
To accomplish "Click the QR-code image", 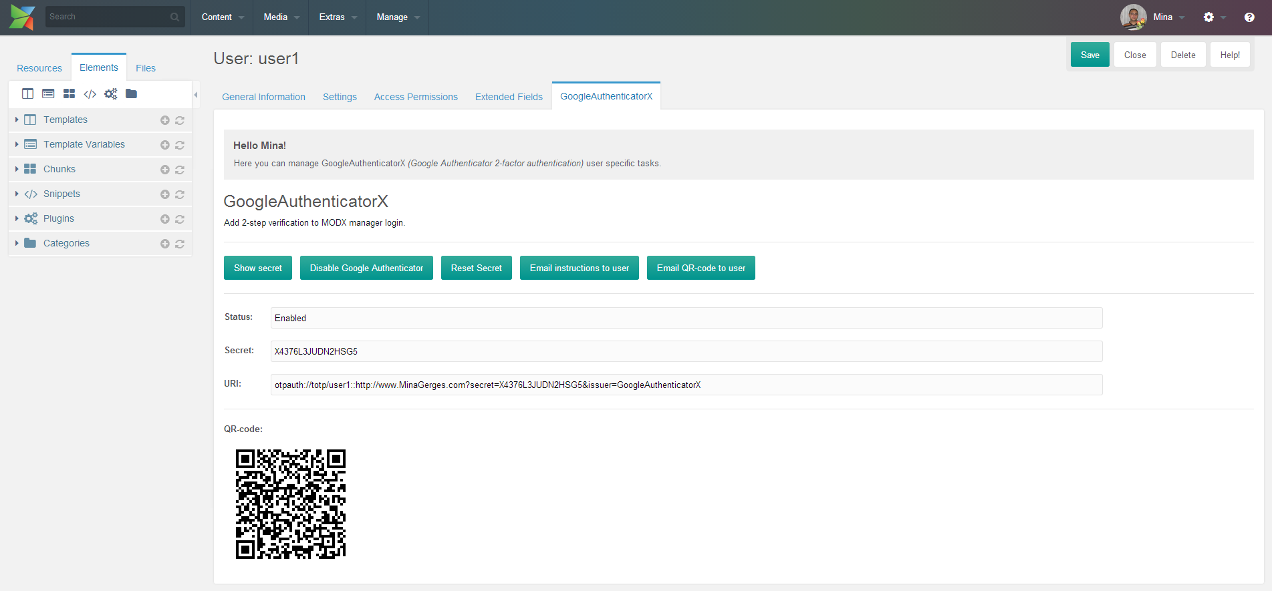I will click(x=291, y=504).
